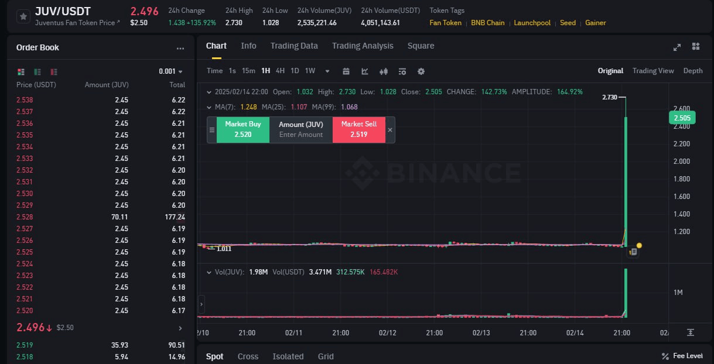Open Order Book three-dot options menu
Screen dimensions: 714x364
(x=180, y=48)
